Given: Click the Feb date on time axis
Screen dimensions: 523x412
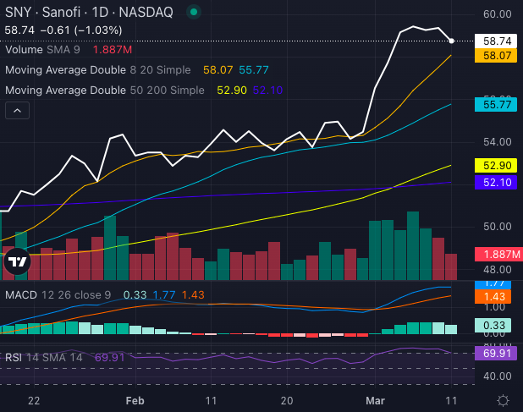Looking at the screenshot, I should point(135,399).
